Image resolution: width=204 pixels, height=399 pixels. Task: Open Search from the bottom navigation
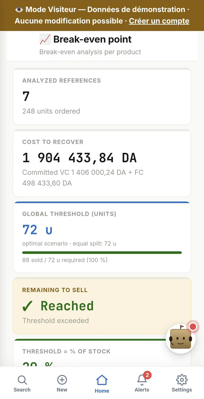point(22,384)
